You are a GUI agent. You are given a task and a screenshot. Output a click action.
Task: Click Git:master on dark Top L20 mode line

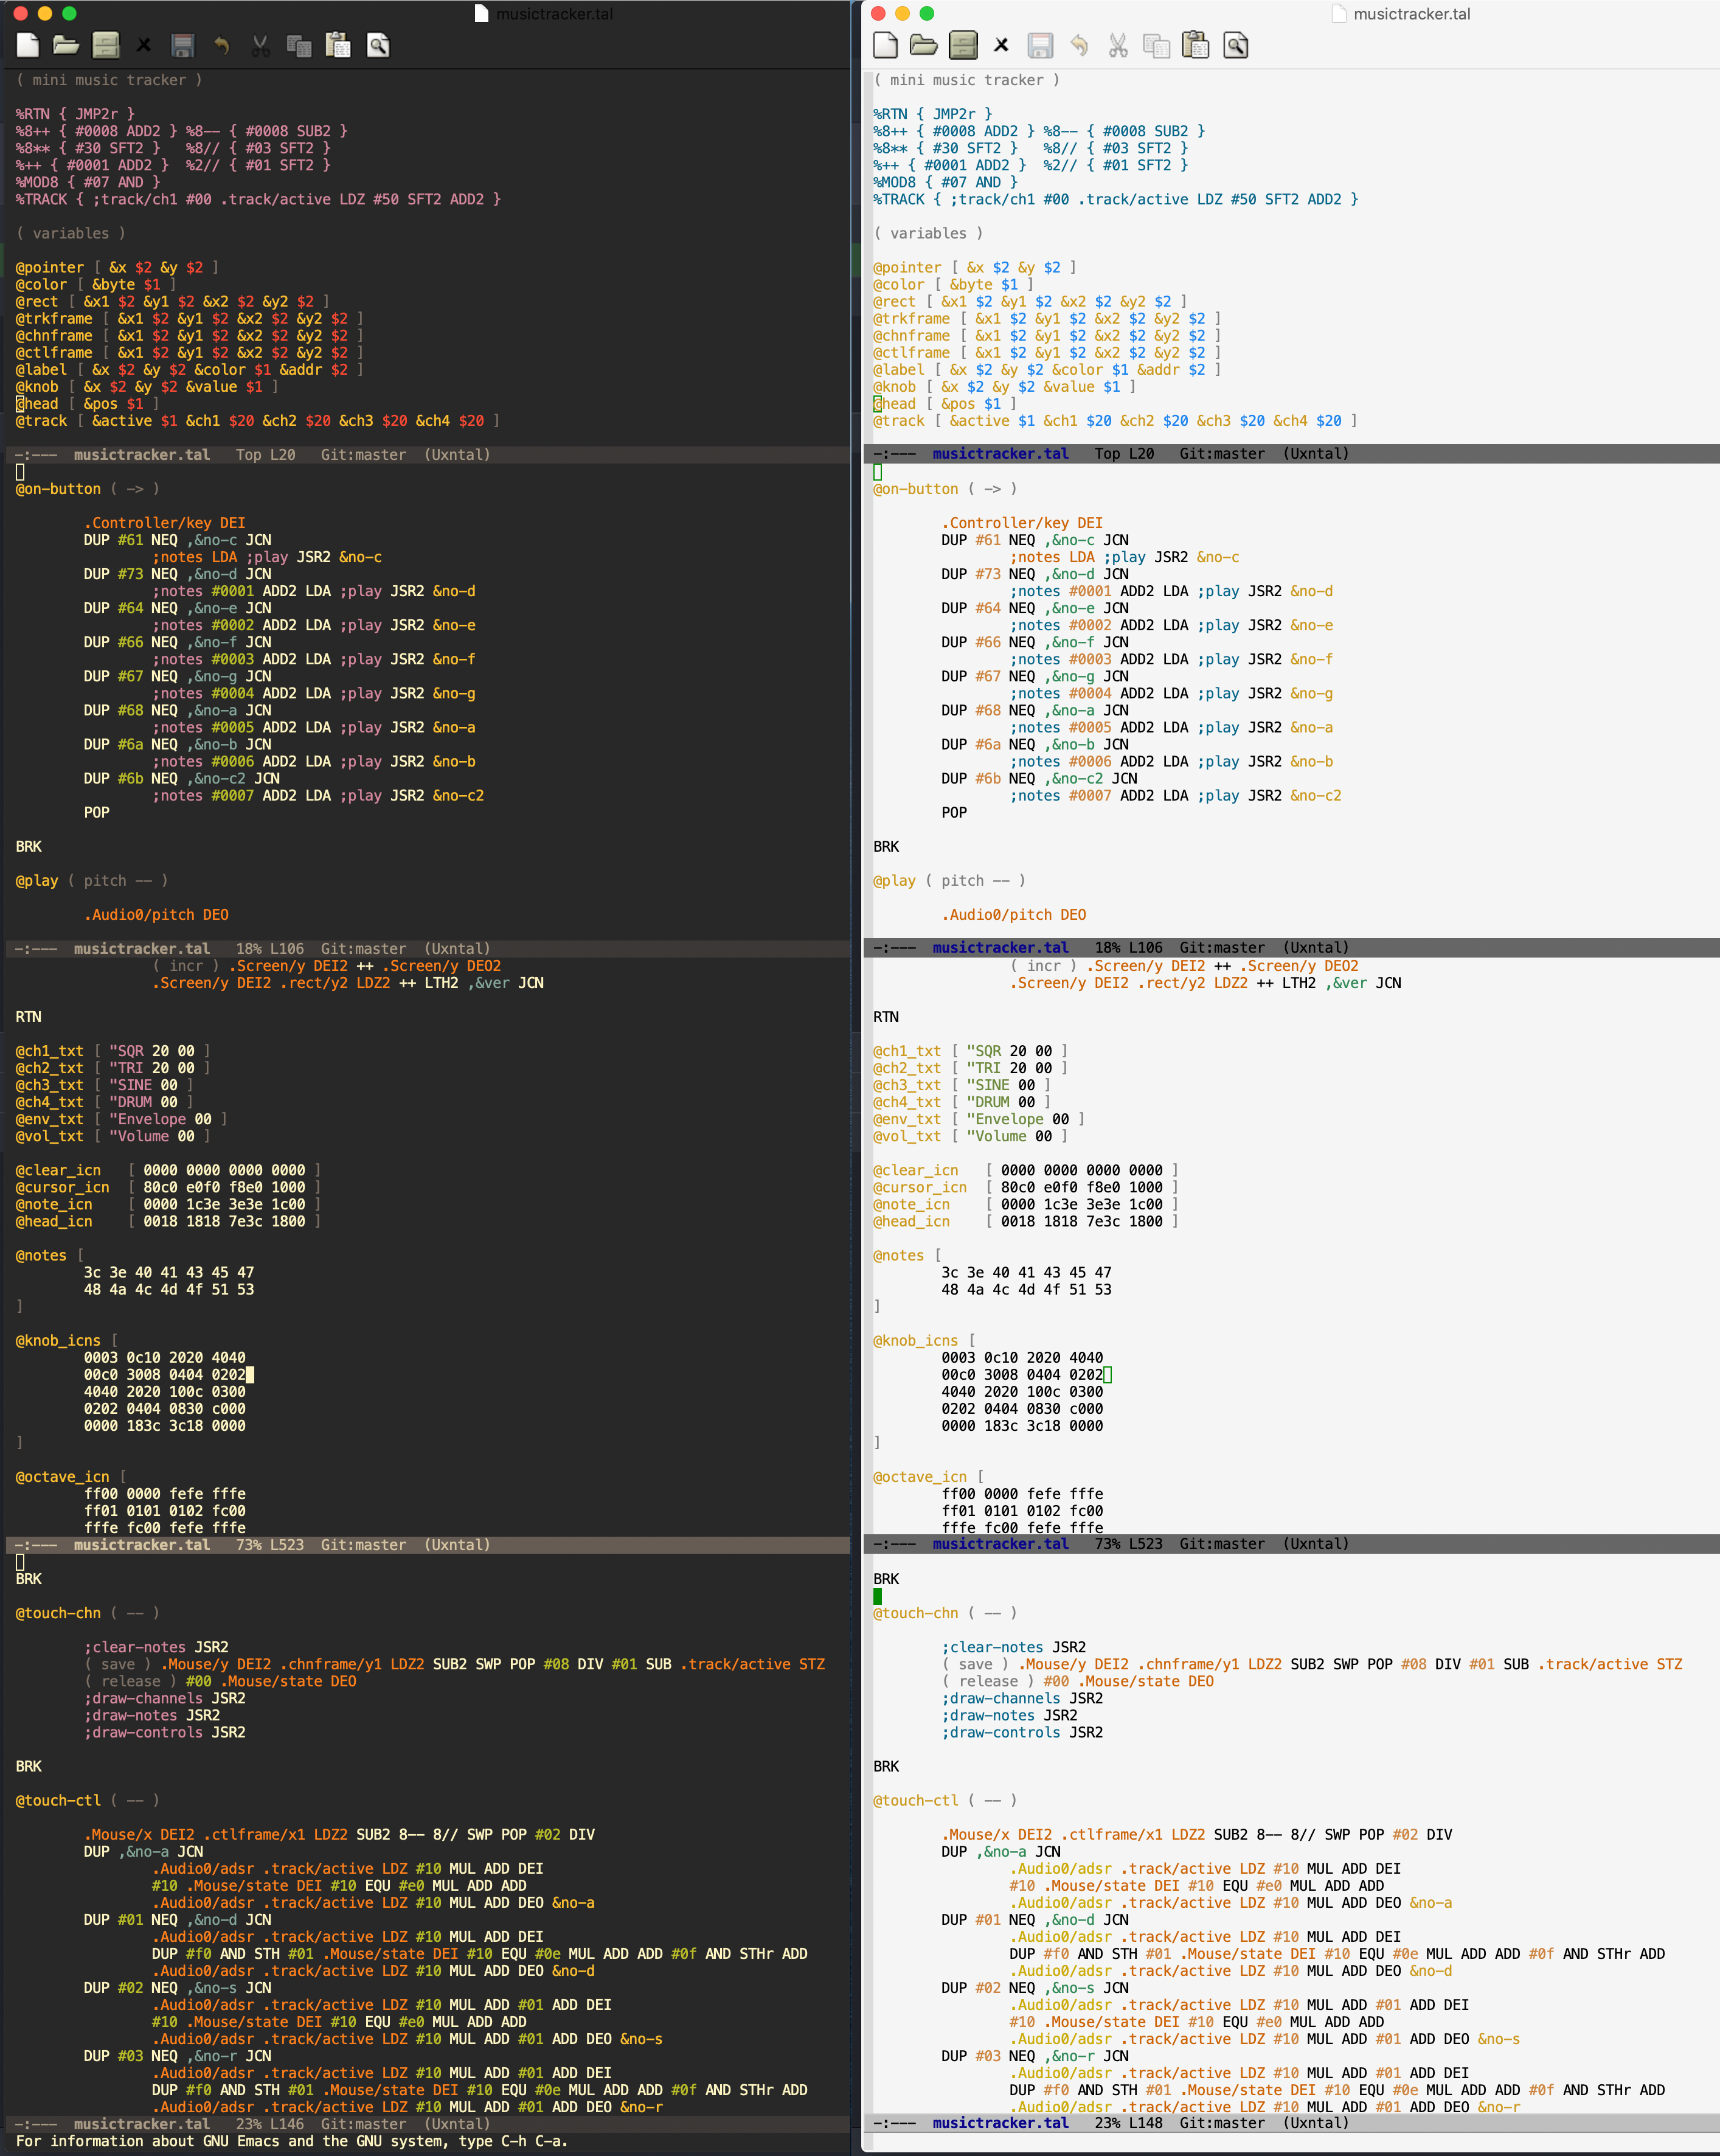(363, 455)
